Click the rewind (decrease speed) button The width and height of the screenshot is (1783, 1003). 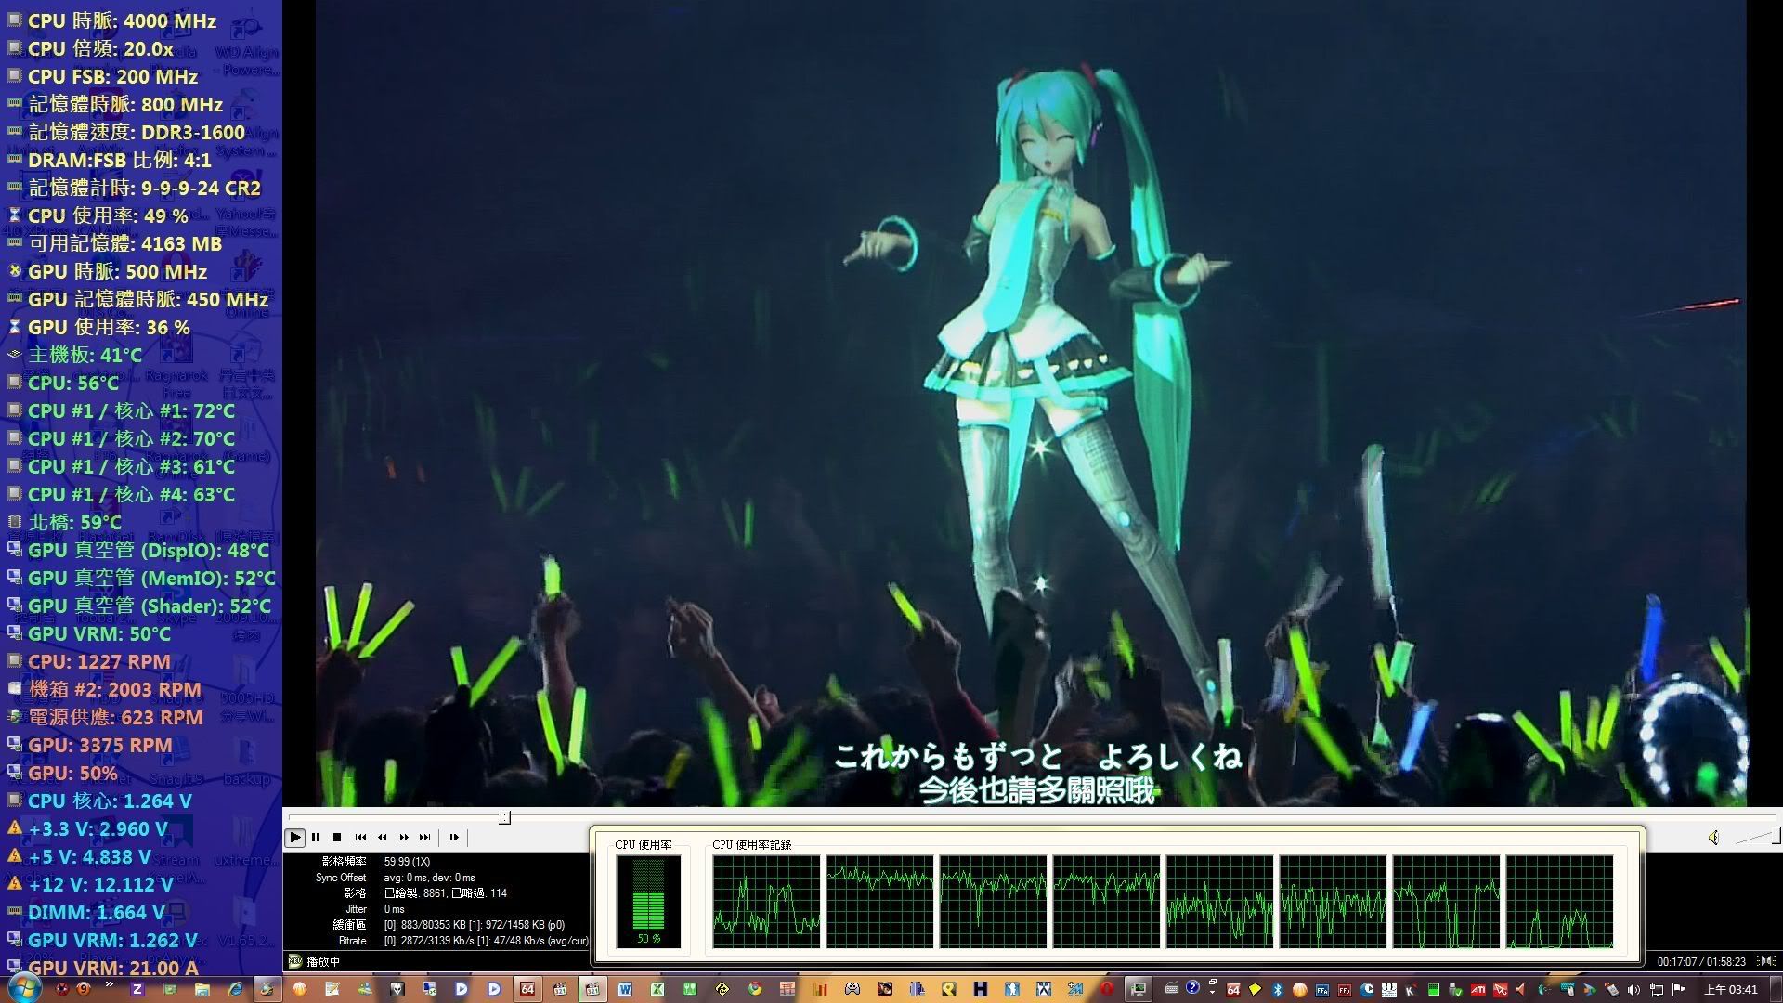[382, 837]
